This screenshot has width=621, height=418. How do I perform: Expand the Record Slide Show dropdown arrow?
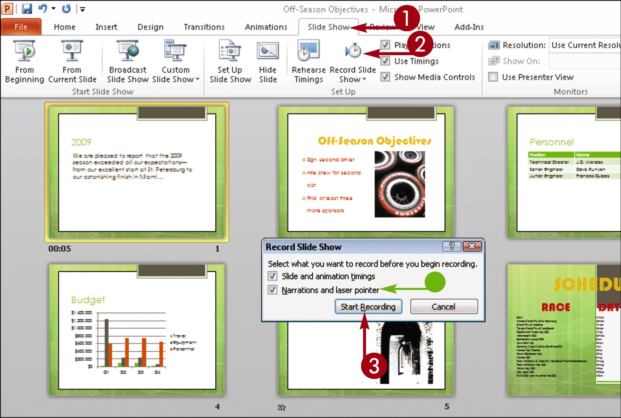coord(364,80)
